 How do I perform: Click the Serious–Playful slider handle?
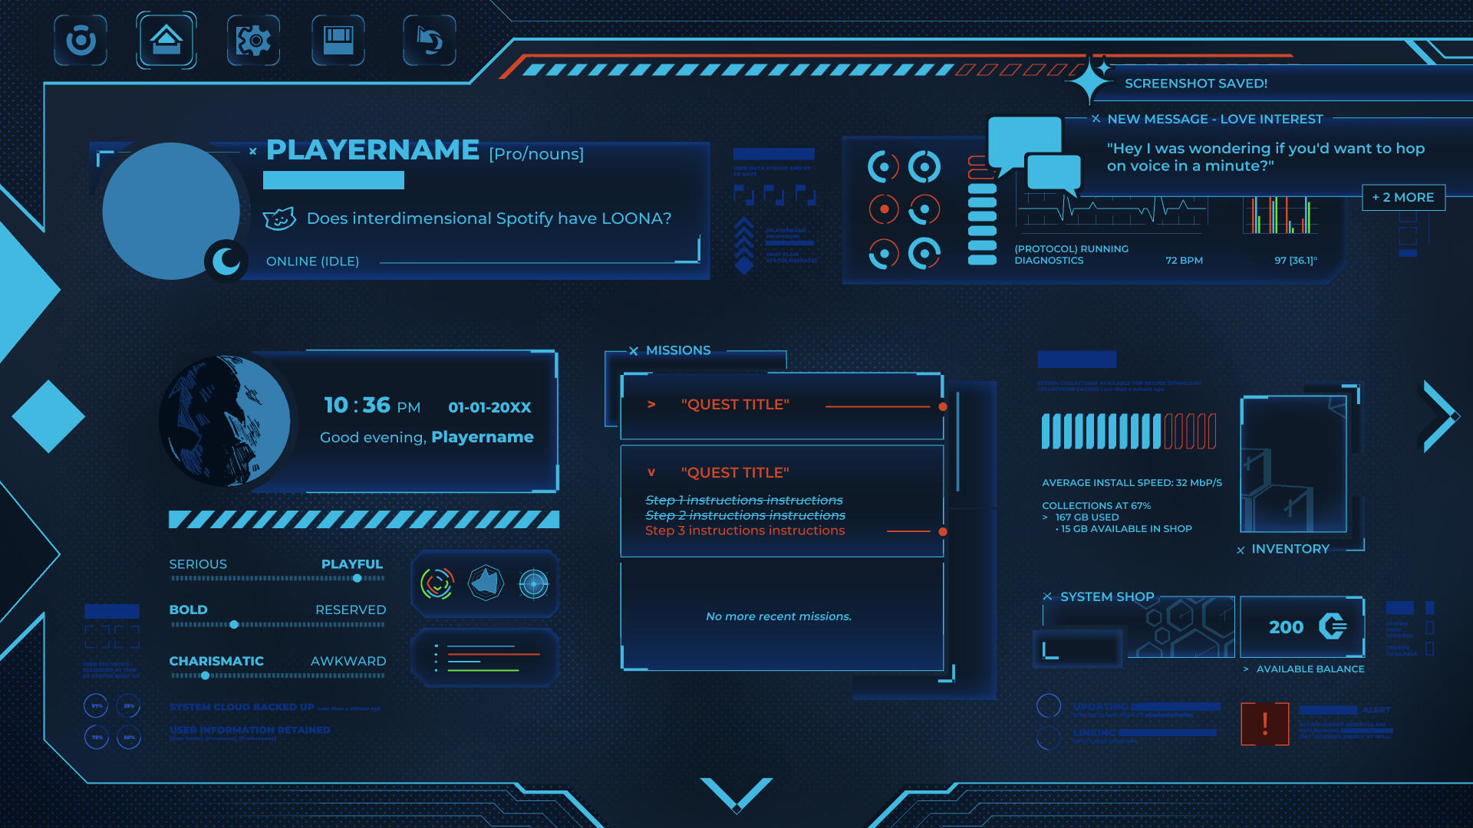(x=357, y=578)
